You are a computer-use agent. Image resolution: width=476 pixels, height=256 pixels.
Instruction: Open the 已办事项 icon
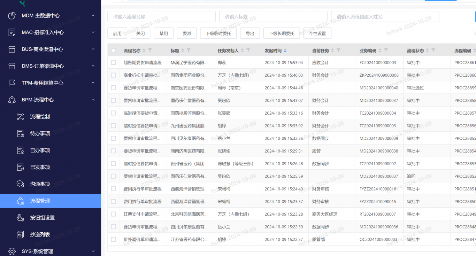pyautogui.click(x=20, y=150)
